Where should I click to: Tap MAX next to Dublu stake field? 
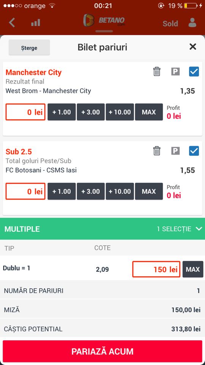click(193, 269)
